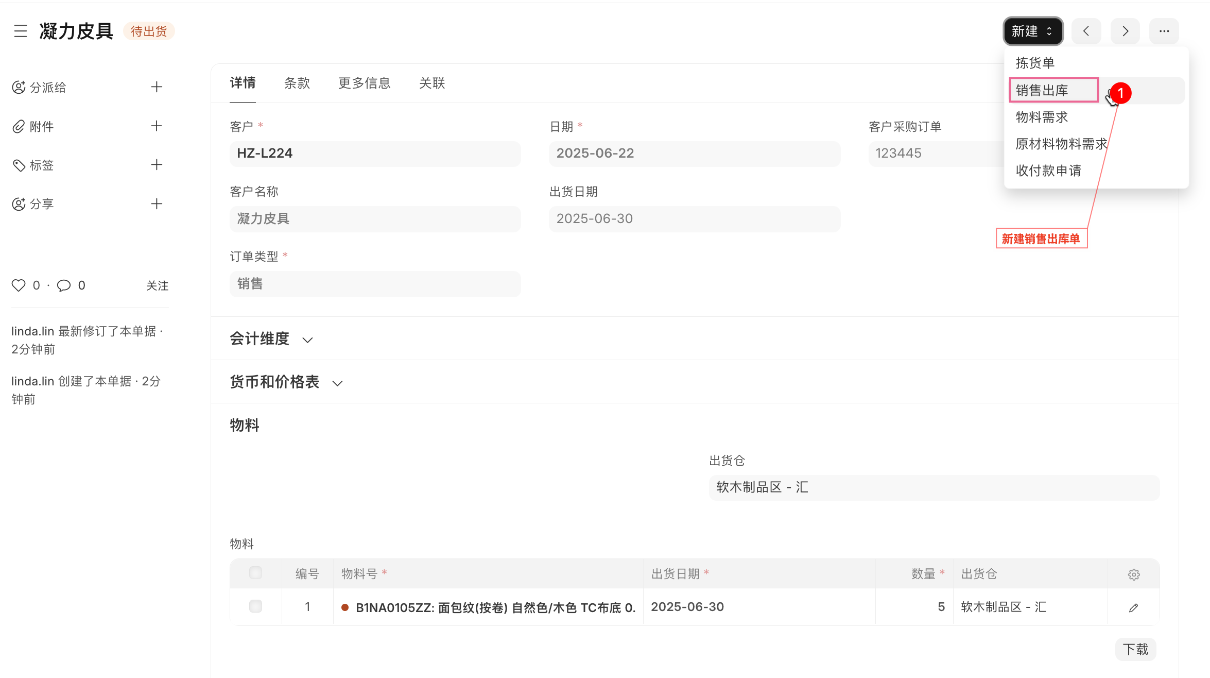Open table column settings gear
The image size is (1210, 678).
[x=1133, y=574]
